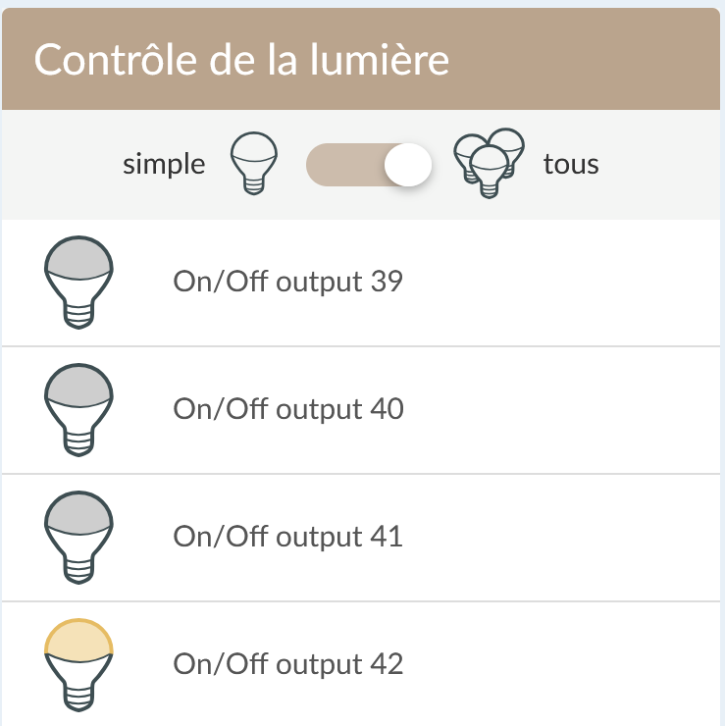Click the "On/Off output 39" label

(x=288, y=282)
